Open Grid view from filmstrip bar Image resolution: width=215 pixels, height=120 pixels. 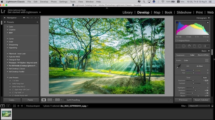click(x=15, y=106)
